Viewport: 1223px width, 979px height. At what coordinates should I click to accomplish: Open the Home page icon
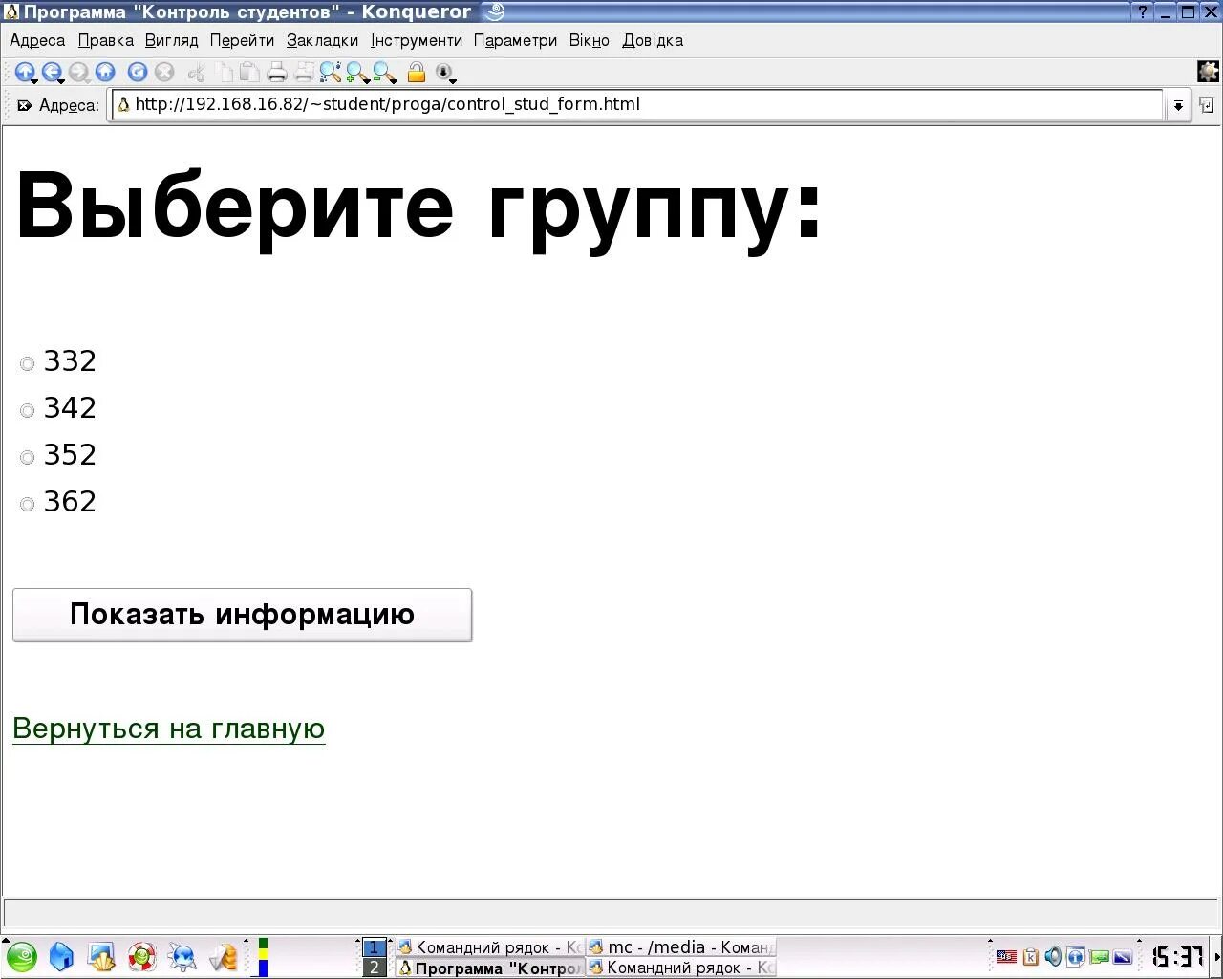[x=105, y=72]
